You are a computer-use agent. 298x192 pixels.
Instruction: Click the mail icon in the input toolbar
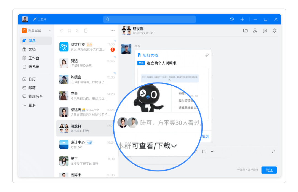[204, 151]
